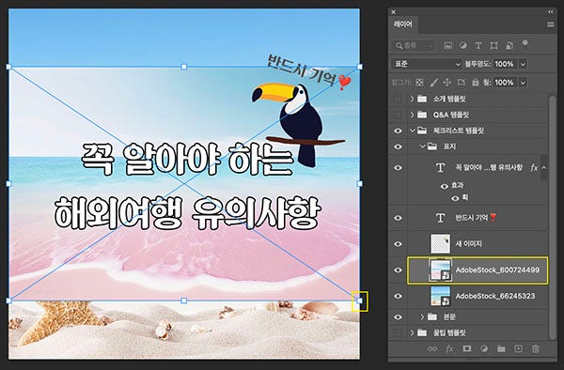Expand the 소개 템플릿 group

pyautogui.click(x=413, y=99)
